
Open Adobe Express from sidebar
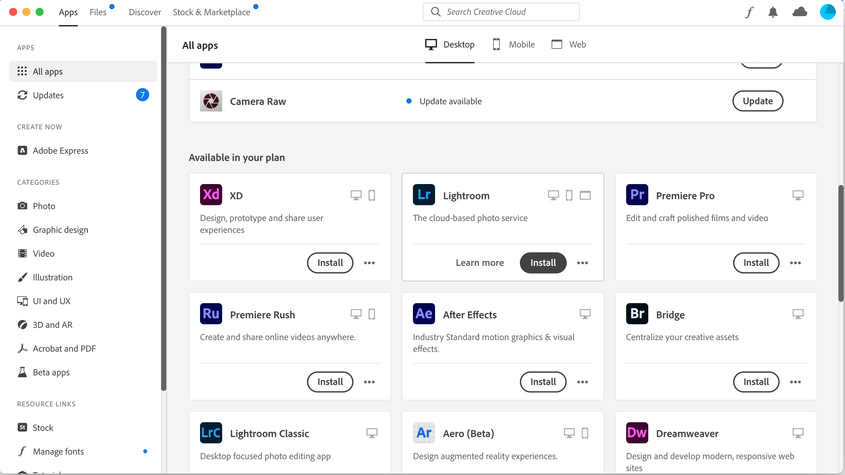(x=83, y=150)
